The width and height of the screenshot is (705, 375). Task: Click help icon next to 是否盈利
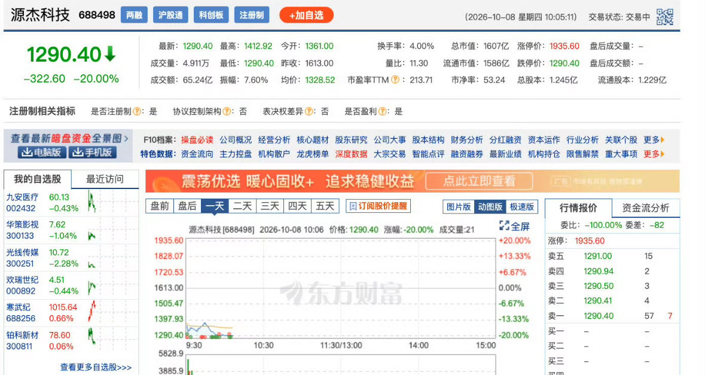pyautogui.click(x=382, y=111)
